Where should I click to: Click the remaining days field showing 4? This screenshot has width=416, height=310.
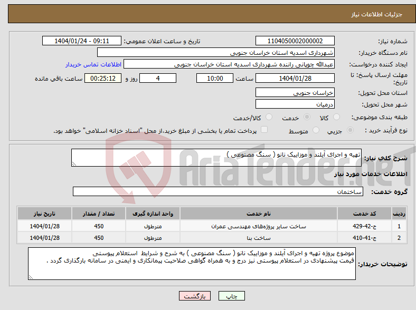pos(158,78)
